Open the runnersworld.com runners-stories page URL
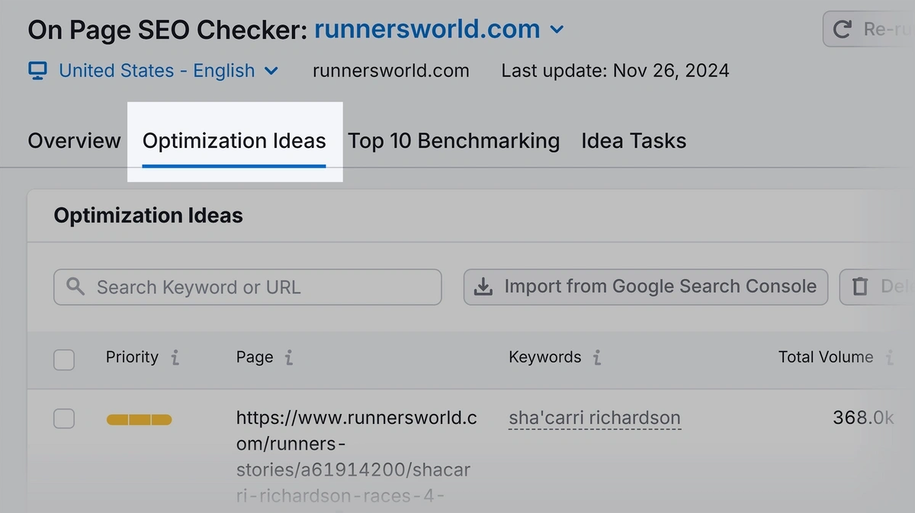The width and height of the screenshot is (915, 513). pyautogui.click(x=355, y=457)
